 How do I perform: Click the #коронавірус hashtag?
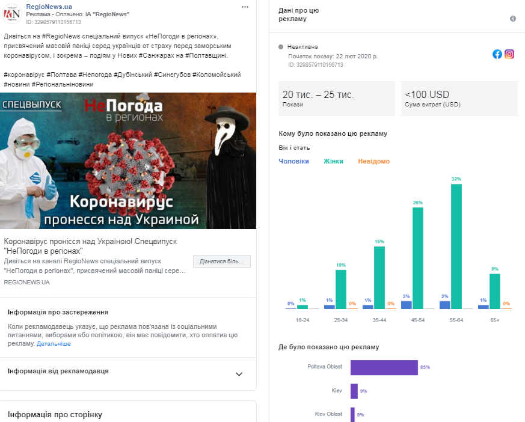coord(24,75)
